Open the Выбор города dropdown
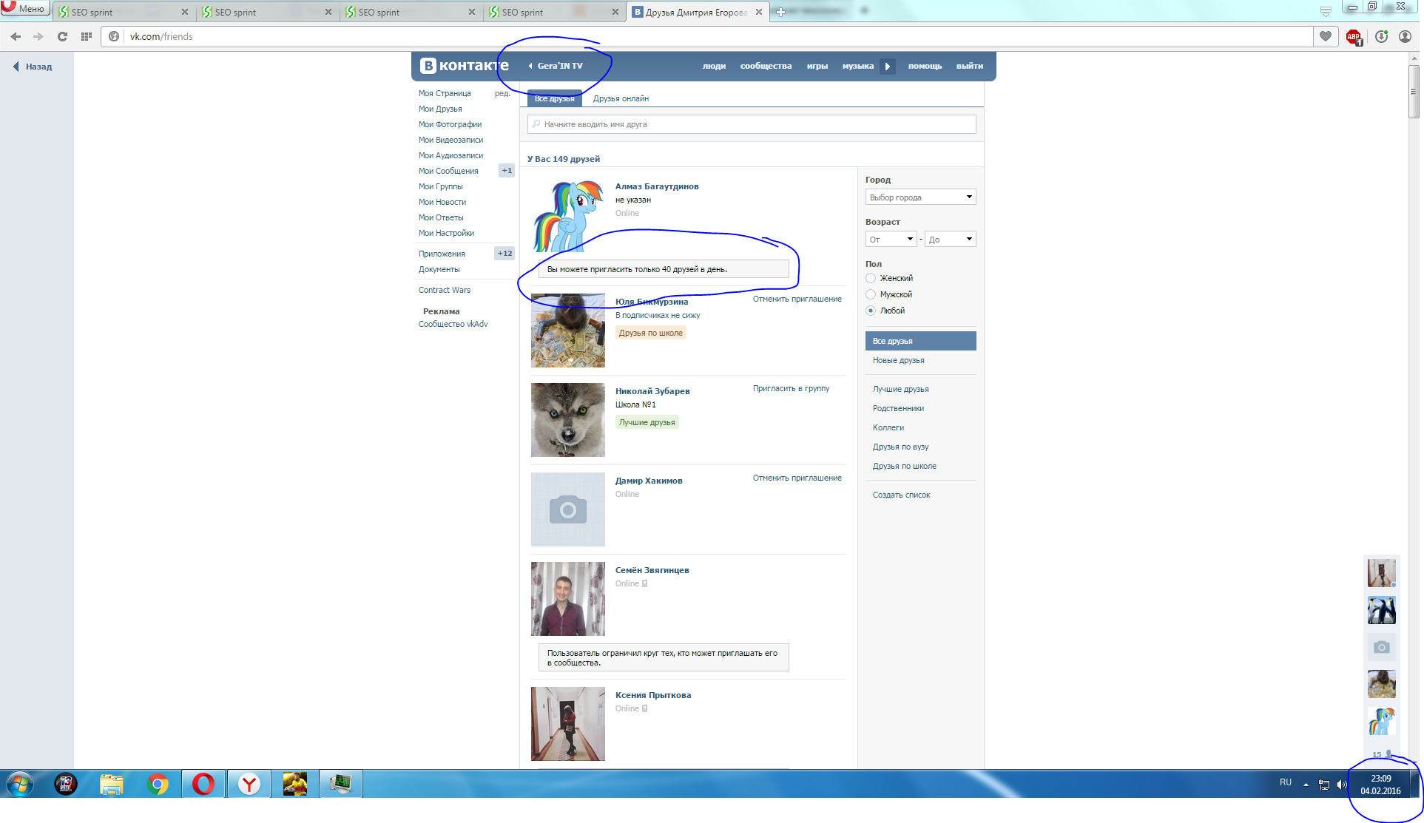Viewport: 1424px width, 823px height. pyautogui.click(x=920, y=197)
